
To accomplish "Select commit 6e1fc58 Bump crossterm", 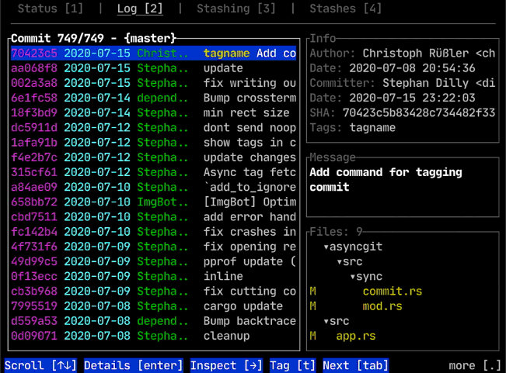I will point(153,98).
